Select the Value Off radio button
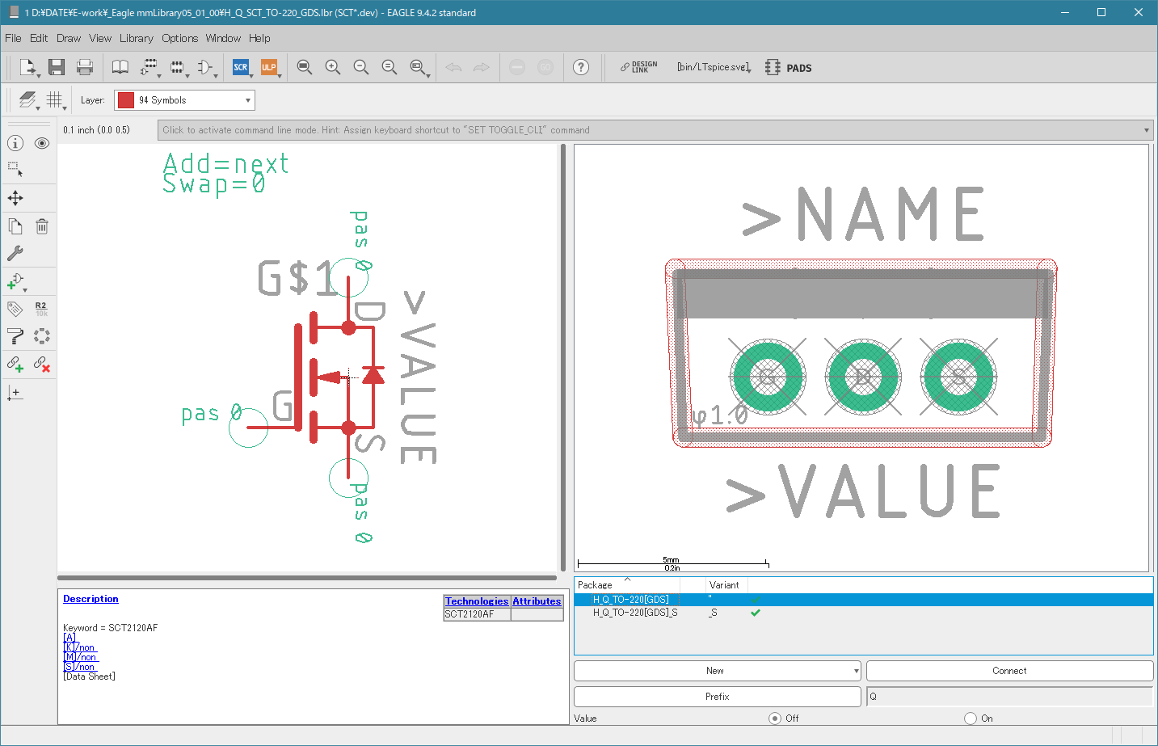 click(775, 718)
